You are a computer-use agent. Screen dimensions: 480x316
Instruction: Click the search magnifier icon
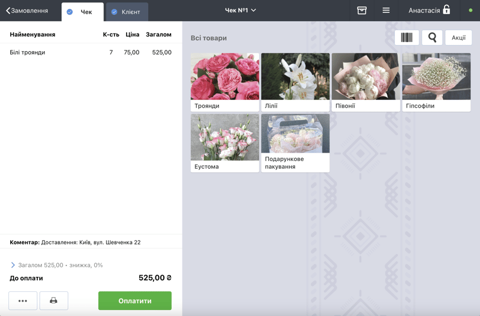coord(432,38)
